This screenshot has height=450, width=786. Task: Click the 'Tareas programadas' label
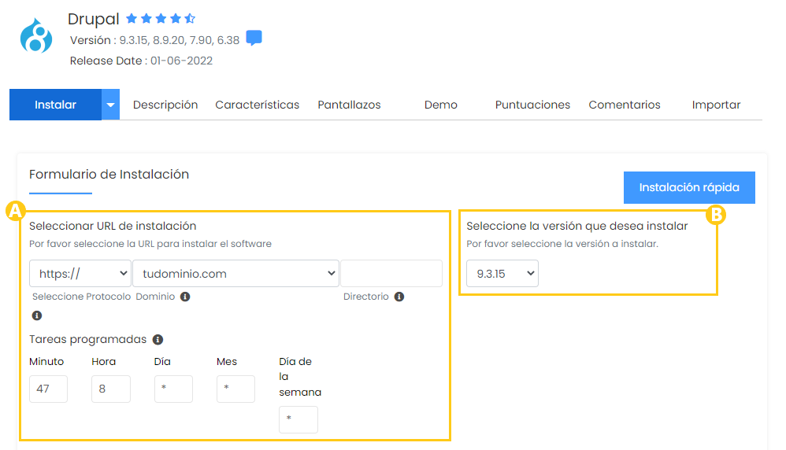[87, 339]
